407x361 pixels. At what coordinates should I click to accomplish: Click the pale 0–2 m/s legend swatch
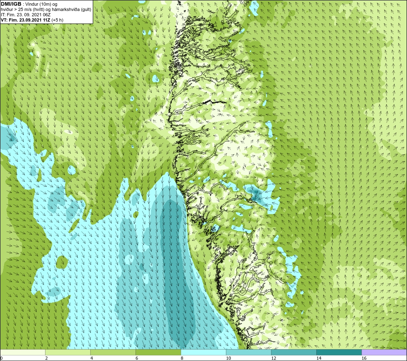point(22,352)
